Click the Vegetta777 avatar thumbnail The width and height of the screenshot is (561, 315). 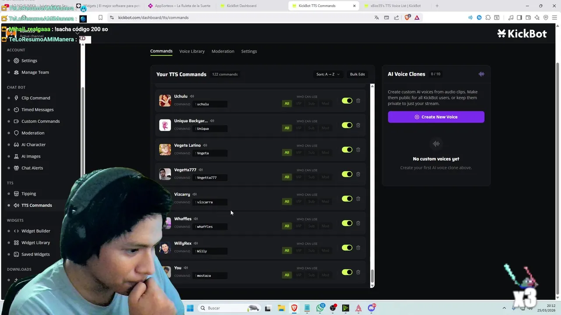(x=165, y=174)
